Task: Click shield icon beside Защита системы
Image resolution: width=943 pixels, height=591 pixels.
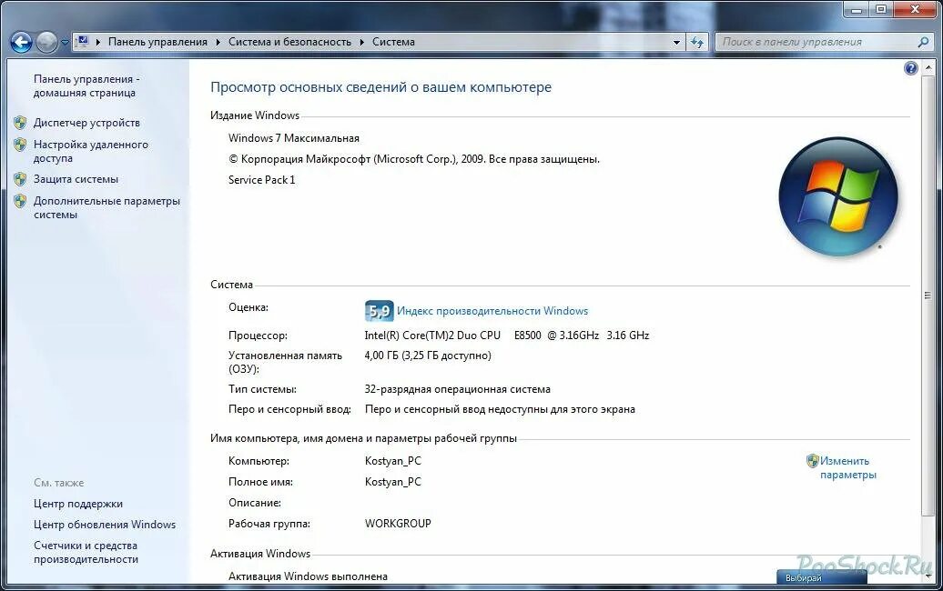Action: pos(20,179)
